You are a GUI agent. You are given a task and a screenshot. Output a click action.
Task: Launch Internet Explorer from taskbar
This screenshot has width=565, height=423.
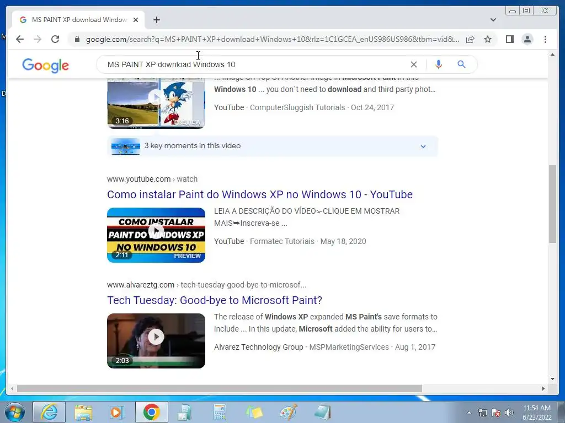click(49, 412)
